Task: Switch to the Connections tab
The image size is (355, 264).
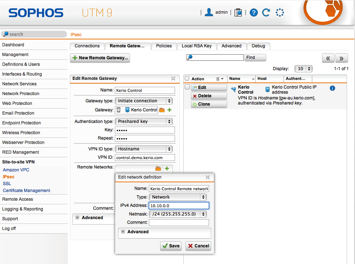Action: pyautogui.click(x=87, y=46)
